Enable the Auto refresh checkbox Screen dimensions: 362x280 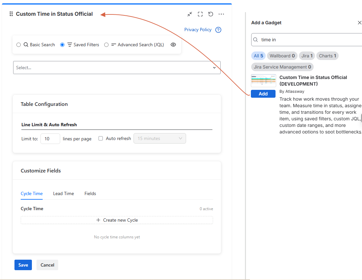101,138
